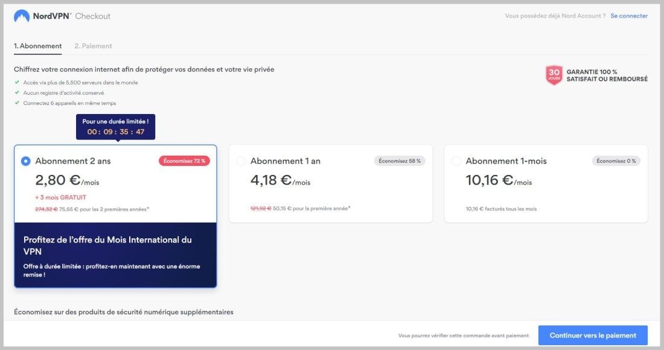The height and width of the screenshot is (350, 664).
Task: Click the 'Abonnement 1 an' card title
Action: pyautogui.click(x=286, y=161)
